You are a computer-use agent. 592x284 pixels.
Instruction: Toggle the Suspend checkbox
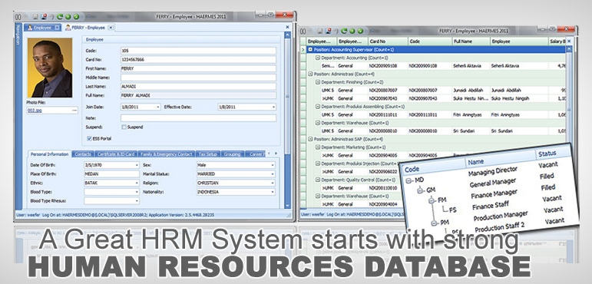(x=124, y=127)
